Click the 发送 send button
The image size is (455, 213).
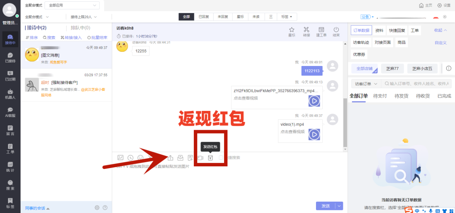tap(326, 206)
